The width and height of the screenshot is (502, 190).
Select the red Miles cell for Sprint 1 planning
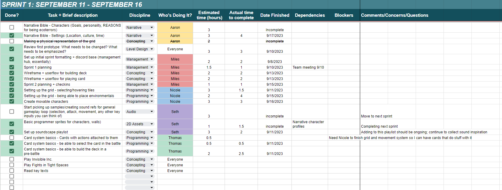pos(175,67)
